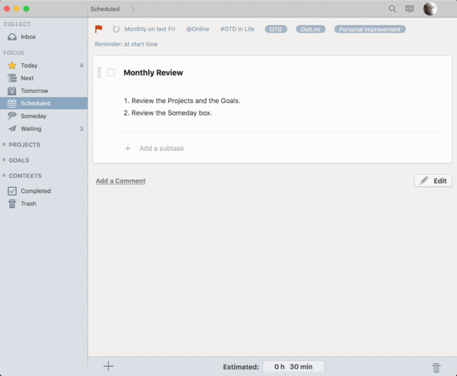Click the Scheduled calendar grid icon
Screen dimensions: 457x376
tap(12, 103)
